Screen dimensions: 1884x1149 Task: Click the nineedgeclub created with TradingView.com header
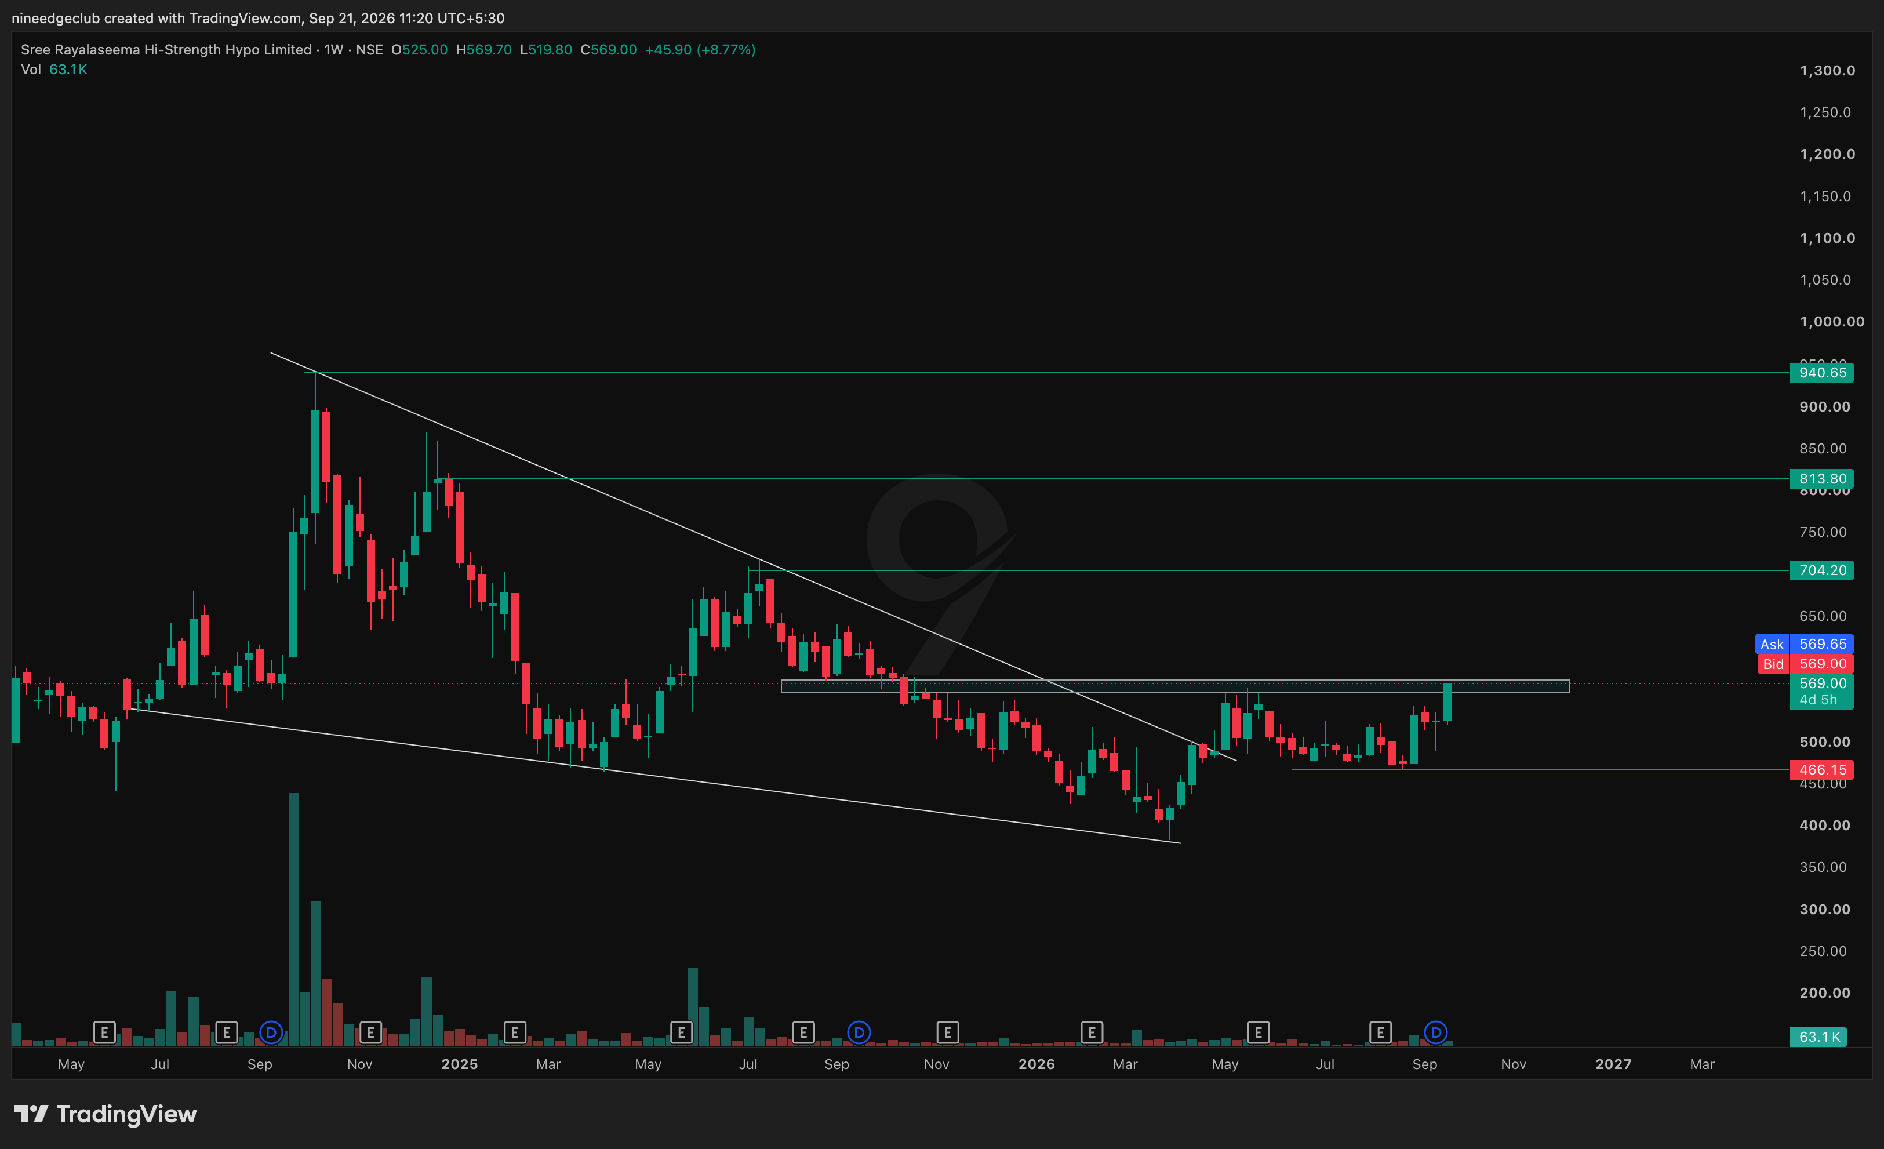pos(258,17)
